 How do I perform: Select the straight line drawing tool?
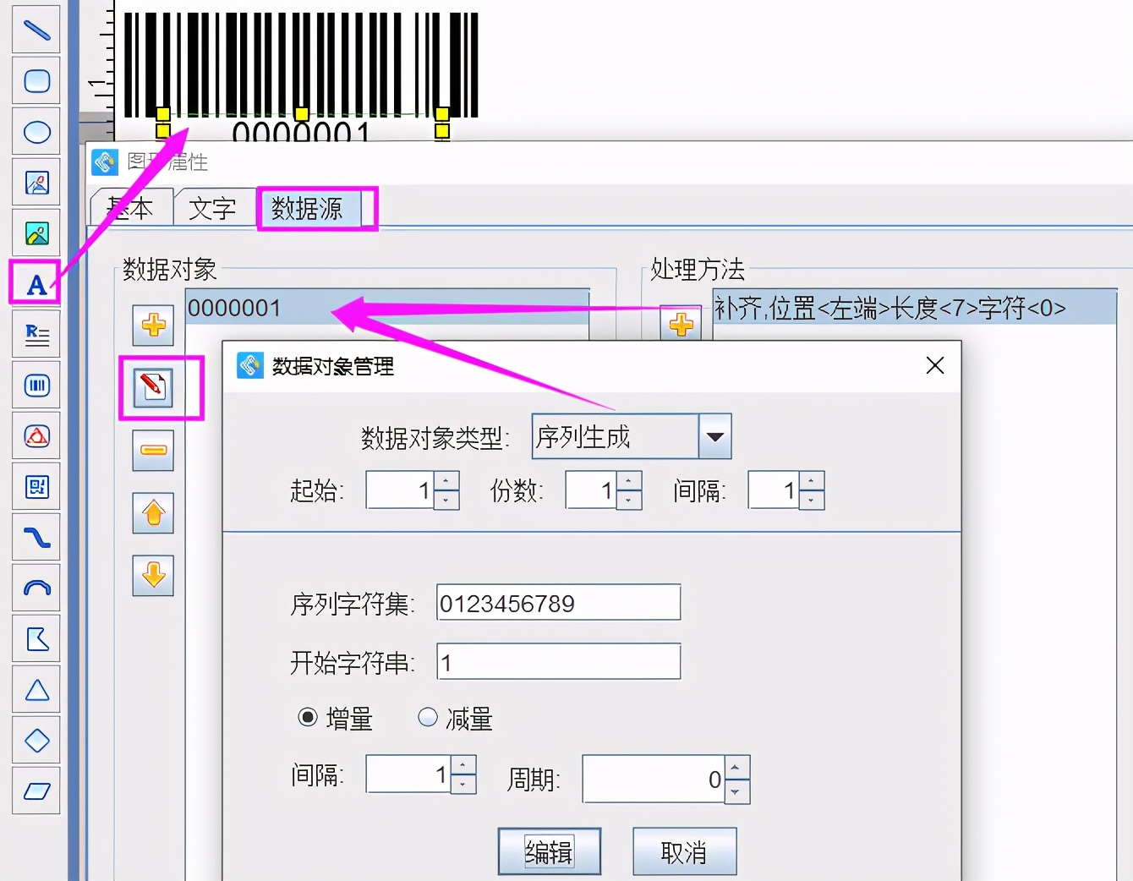click(x=36, y=30)
